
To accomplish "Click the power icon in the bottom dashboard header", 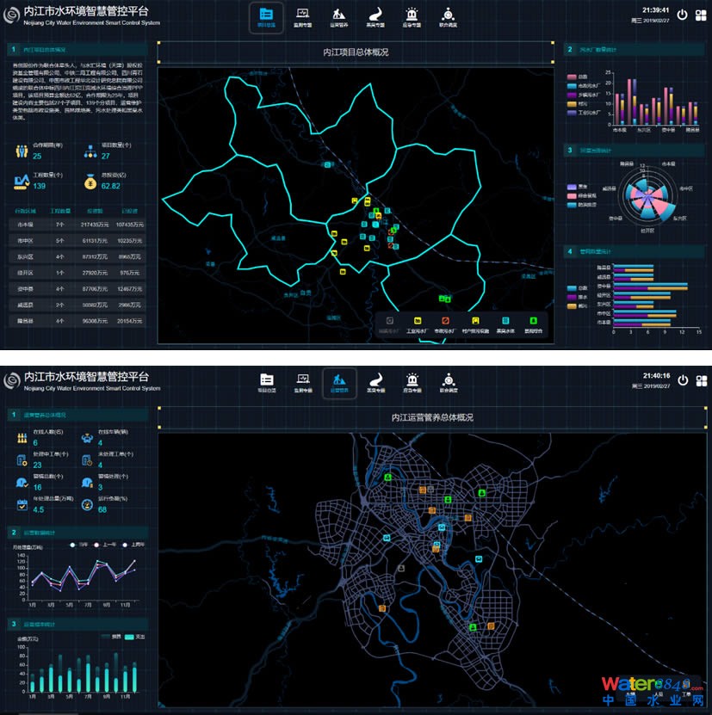I will pos(682,379).
